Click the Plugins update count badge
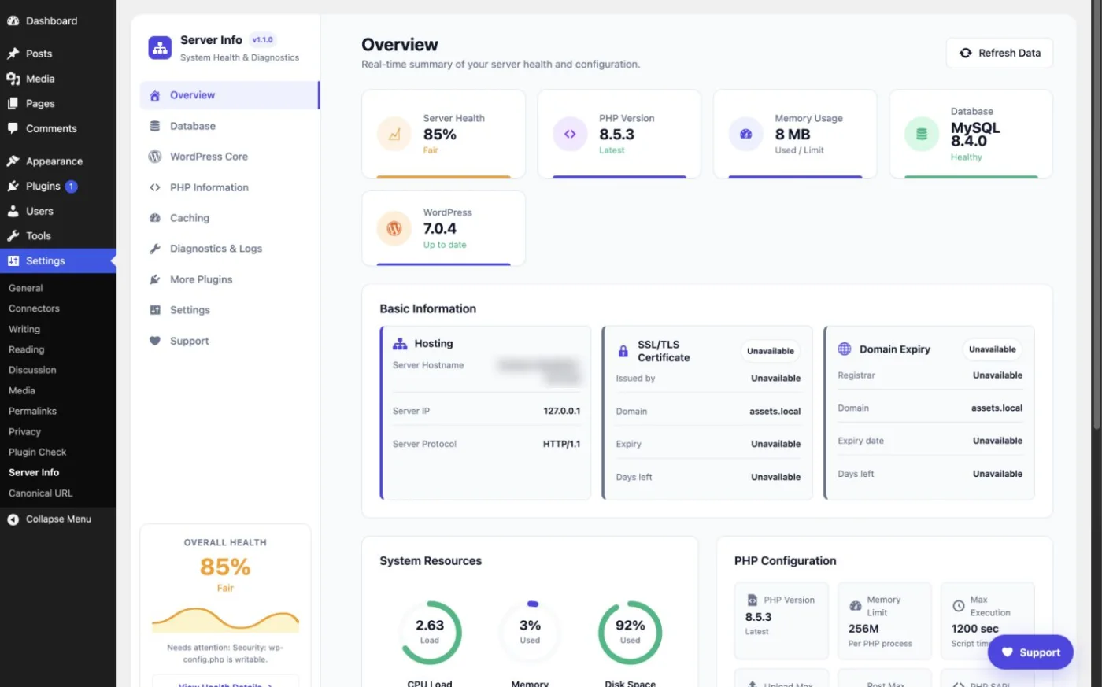Image resolution: width=1102 pixels, height=687 pixels. 71,187
